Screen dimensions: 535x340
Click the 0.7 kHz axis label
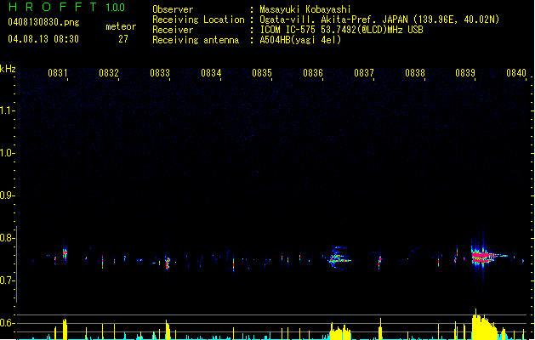[7, 280]
